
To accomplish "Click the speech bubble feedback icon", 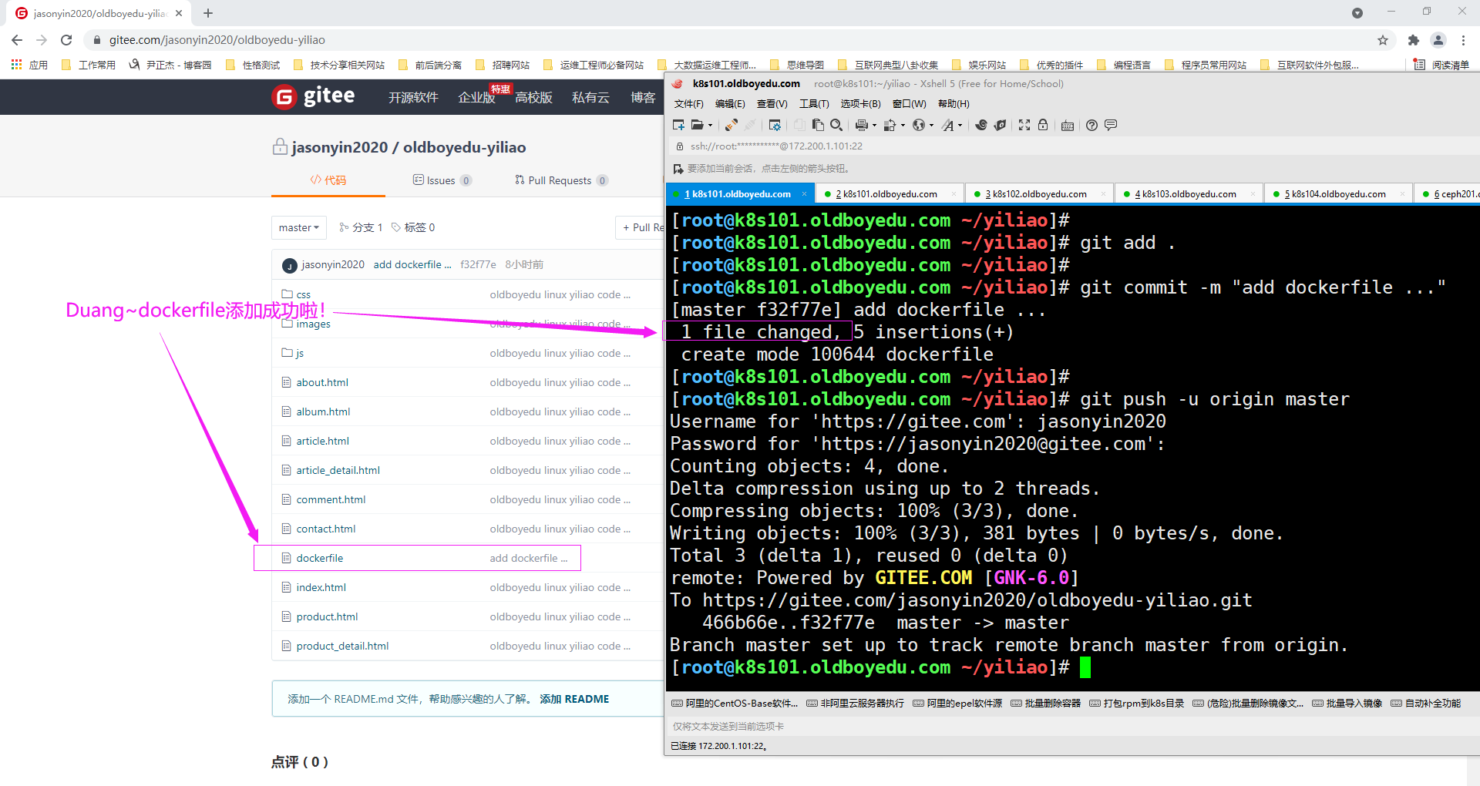I will [x=1111, y=125].
